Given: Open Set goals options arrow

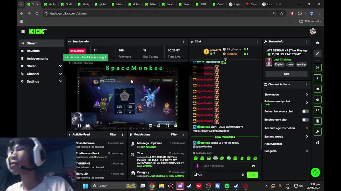Looking at the screenshot, I should (307, 151).
